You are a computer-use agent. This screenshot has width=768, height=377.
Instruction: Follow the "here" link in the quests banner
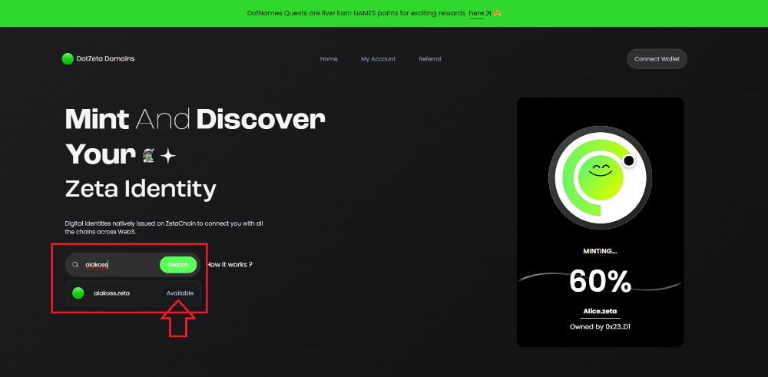(476, 14)
